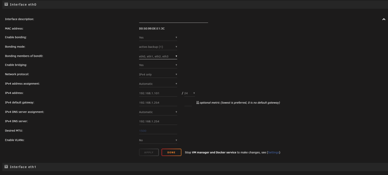Click the metric sort arrows icon

(198, 102)
